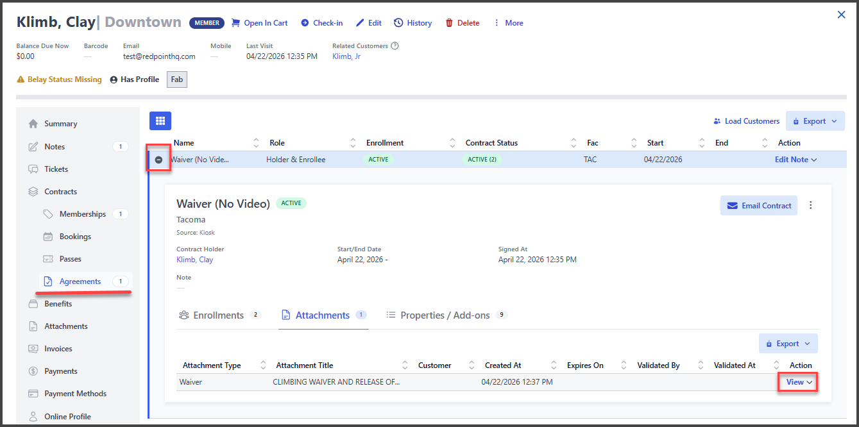
Task: Click Open In Cart
Action: click(259, 23)
